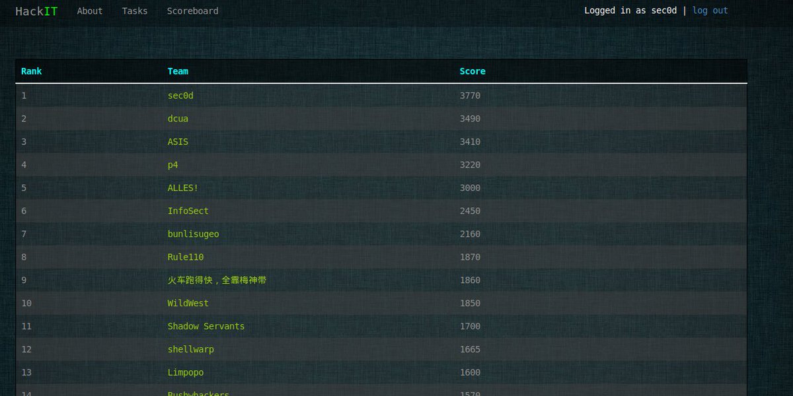
Task: Select score 3770
Action: click(470, 96)
